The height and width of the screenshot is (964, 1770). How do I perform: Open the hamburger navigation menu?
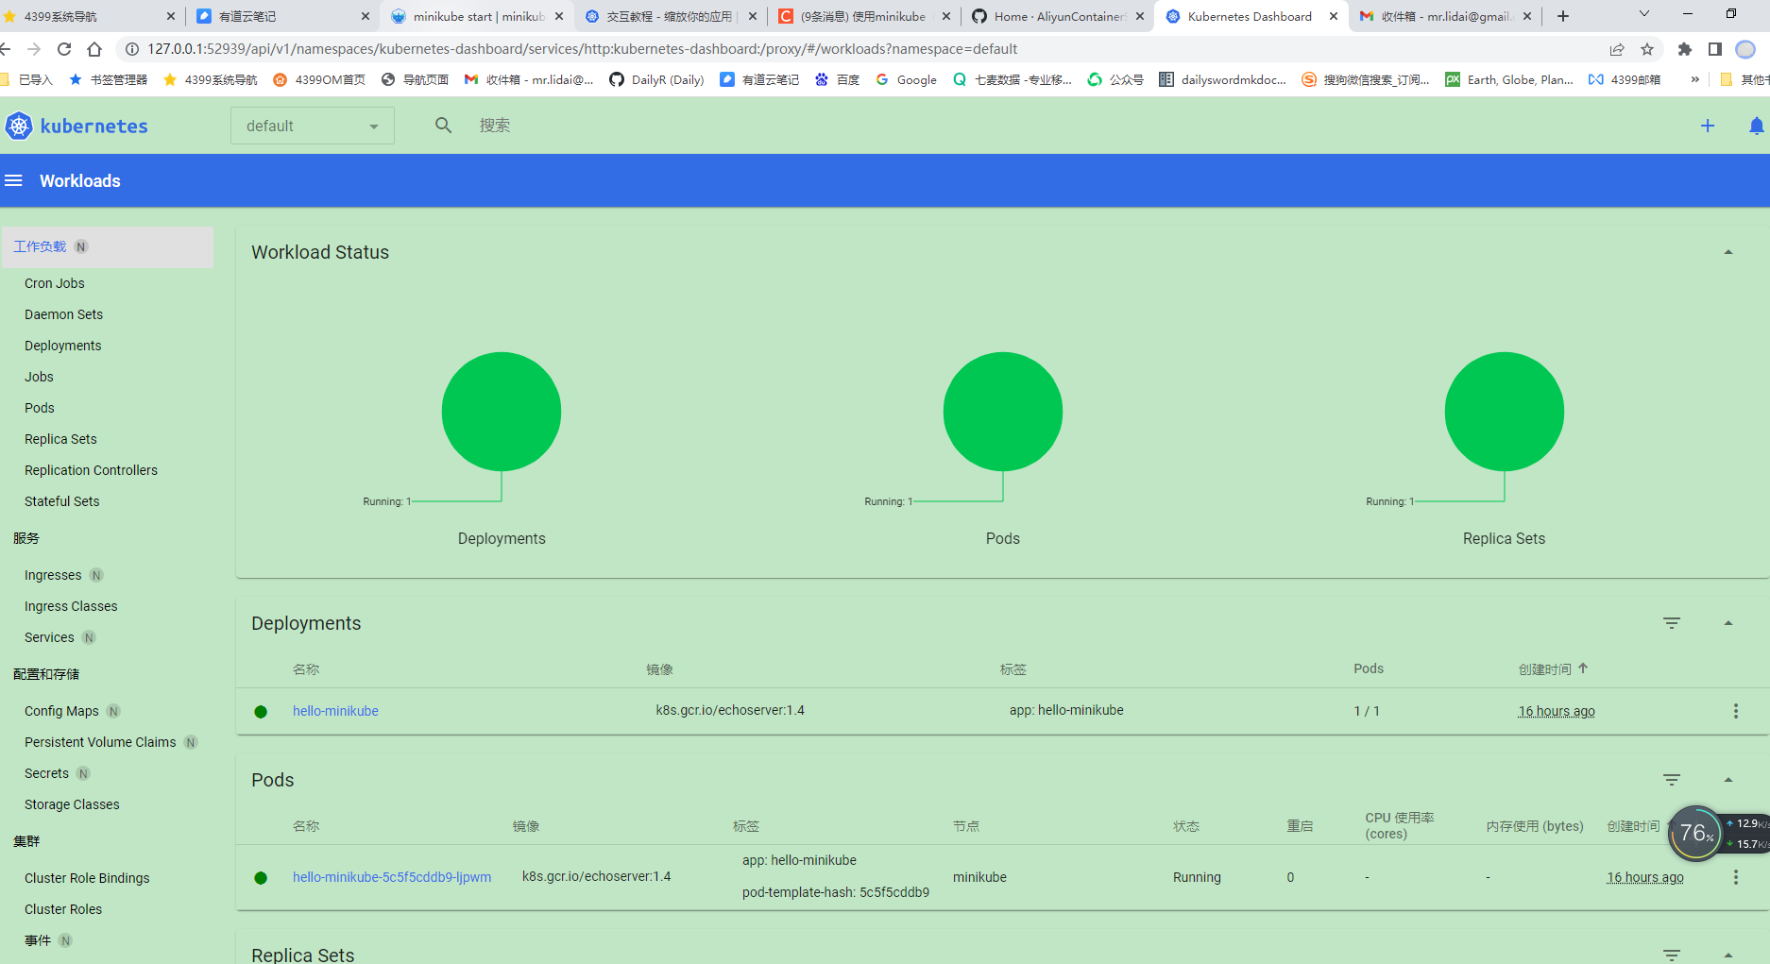(13, 180)
